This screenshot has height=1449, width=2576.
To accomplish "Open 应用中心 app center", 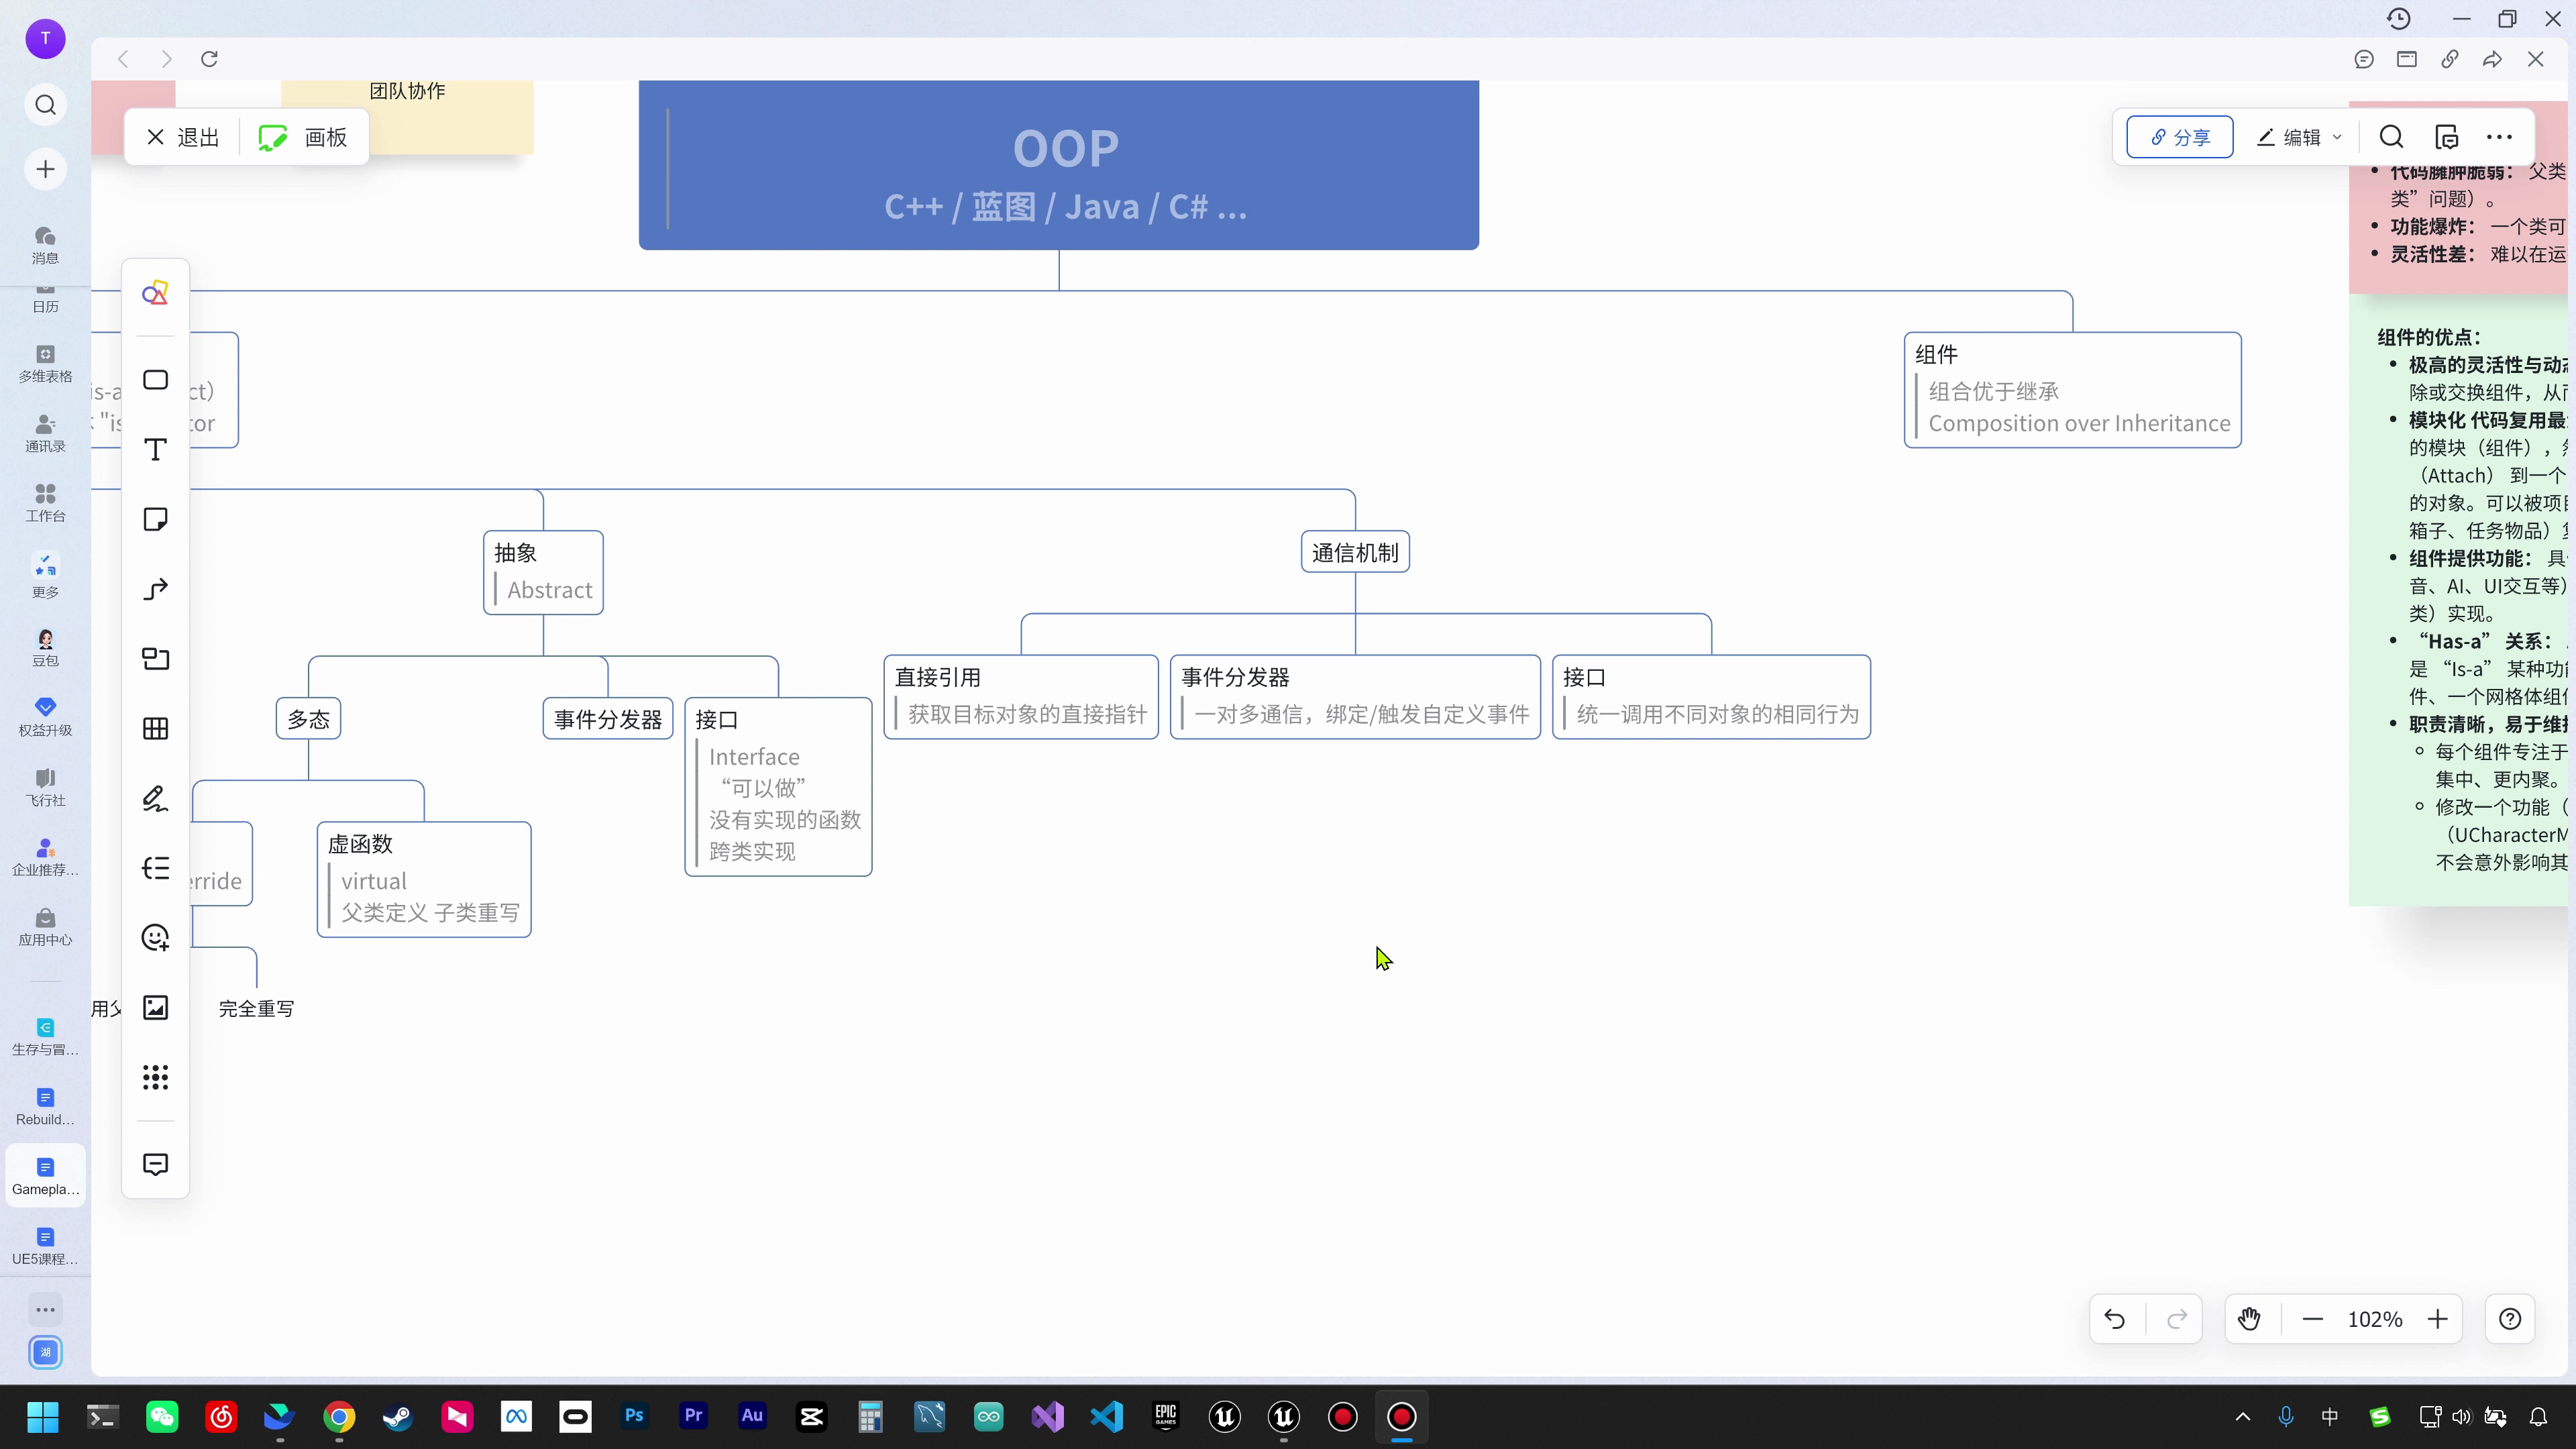I will [x=45, y=927].
